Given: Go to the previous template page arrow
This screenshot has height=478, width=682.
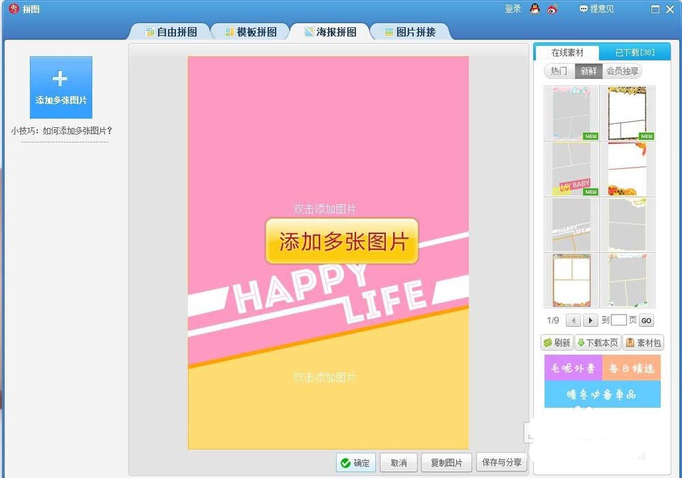Looking at the screenshot, I should pos(574,321).
